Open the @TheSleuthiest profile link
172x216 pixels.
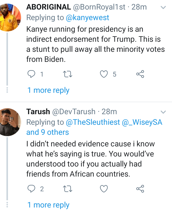[x=93, y=122]
